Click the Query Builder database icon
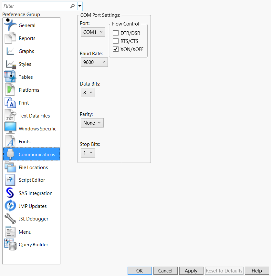 click(10, 244)
